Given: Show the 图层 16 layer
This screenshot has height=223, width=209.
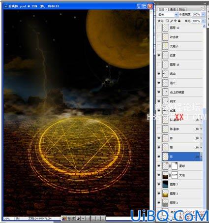Looking at the screenshot, I should (159, 64).
